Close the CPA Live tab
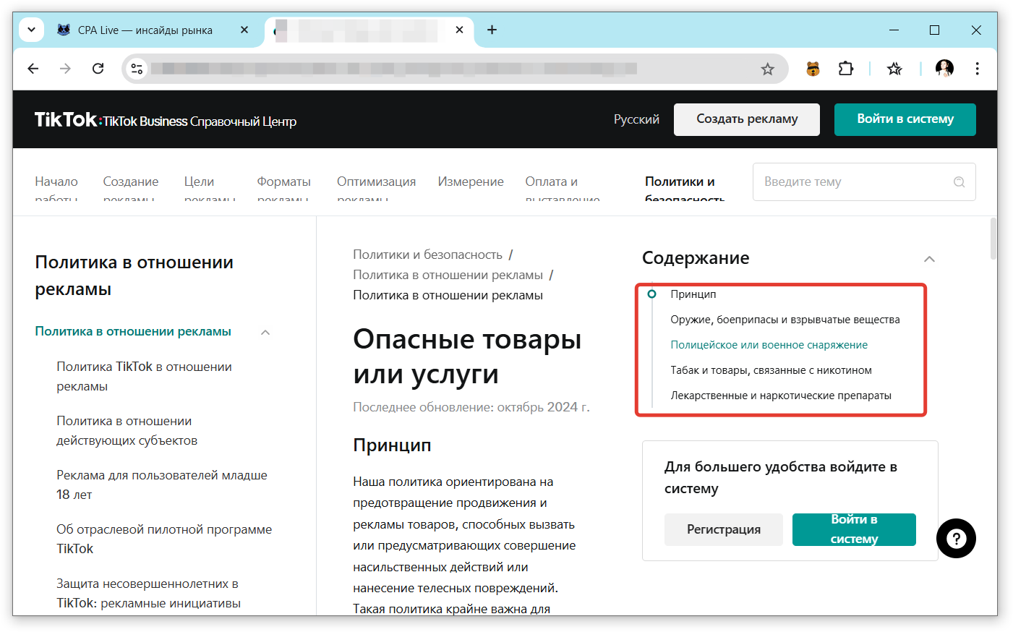 (x=244, y=30)
